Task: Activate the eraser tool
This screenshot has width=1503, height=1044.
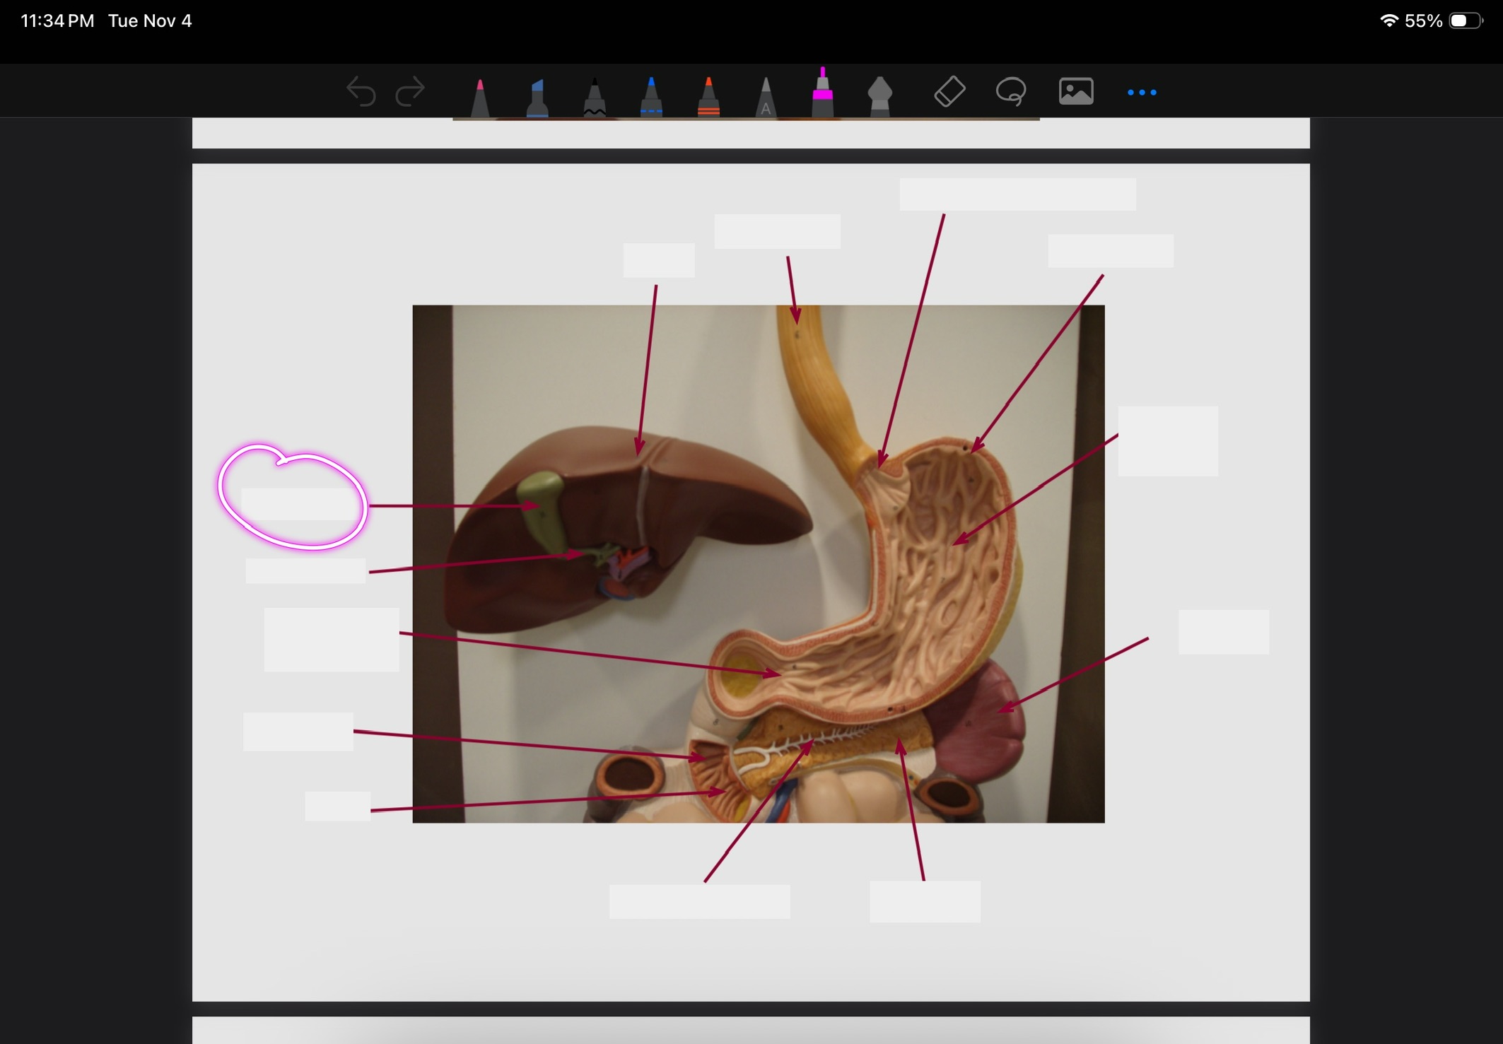Action: coord(949,92)
